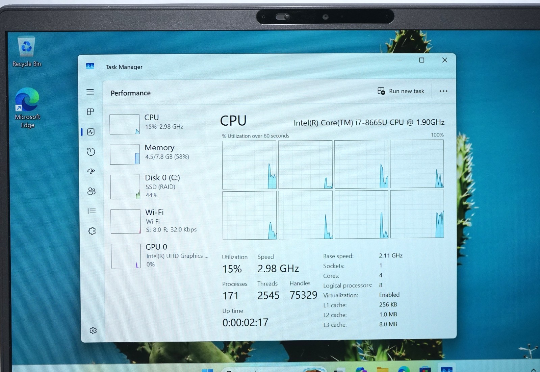This screenshot has width=540, height=372.
Task: Select the Performance page icon
Action: click(x=91, y=132)
